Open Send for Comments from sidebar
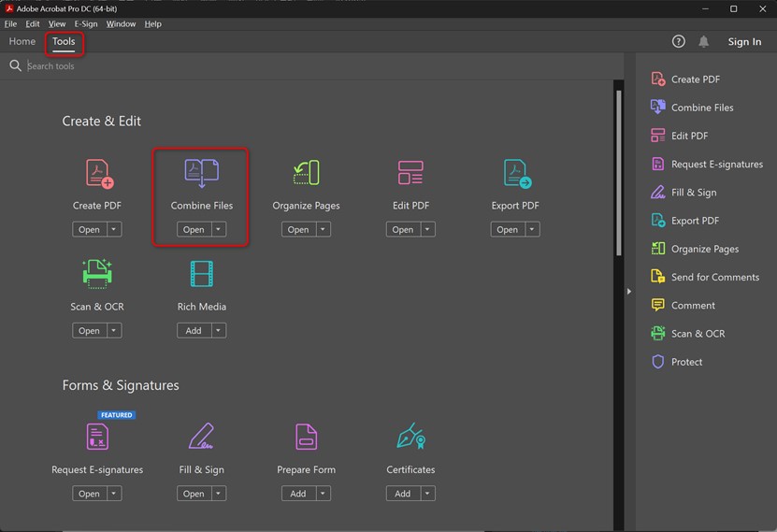 (705, 277)
